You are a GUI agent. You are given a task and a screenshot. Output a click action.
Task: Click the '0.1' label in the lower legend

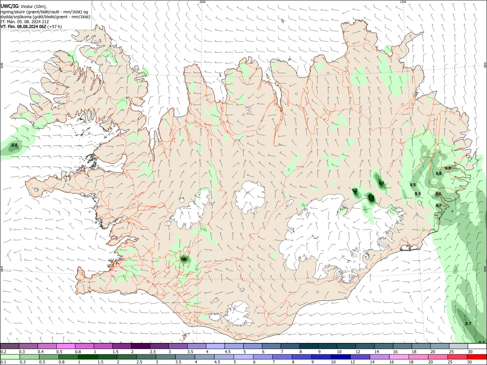(x=3, y=362)
